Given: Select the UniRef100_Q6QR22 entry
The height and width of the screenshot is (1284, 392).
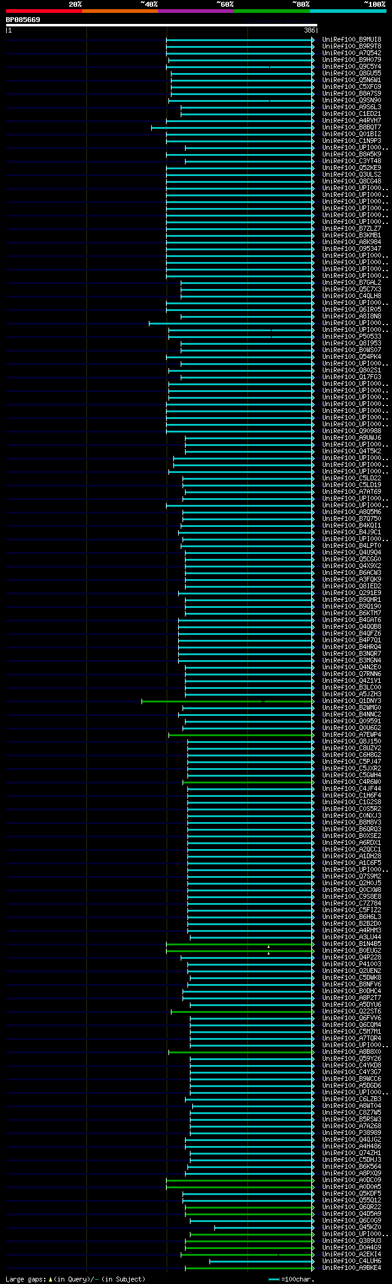Looking at the screenshot, I should pos(352,1207).
